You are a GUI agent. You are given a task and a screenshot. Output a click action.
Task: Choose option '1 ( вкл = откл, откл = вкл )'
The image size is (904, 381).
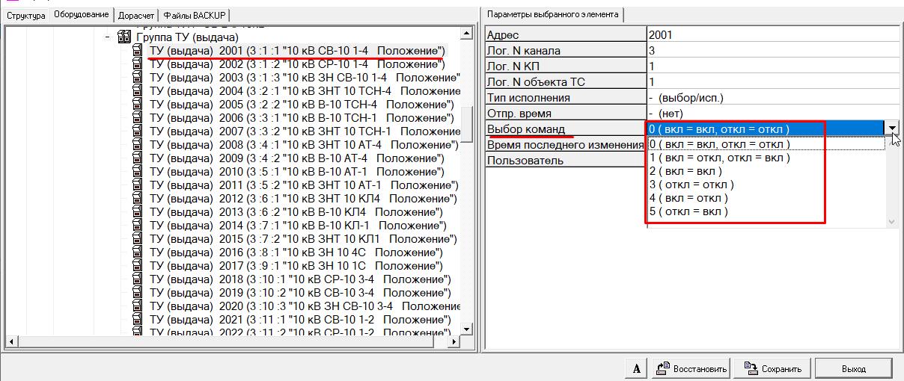719,158
